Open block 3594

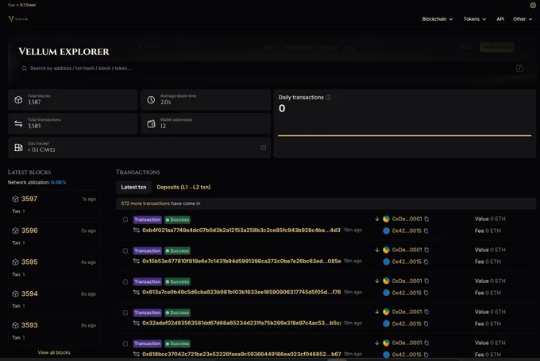coord(29,293)
